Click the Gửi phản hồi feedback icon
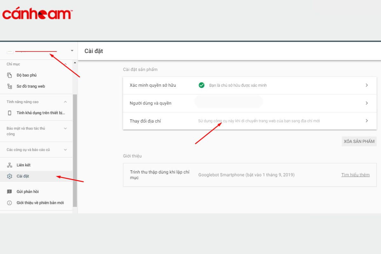 (10, 192)
